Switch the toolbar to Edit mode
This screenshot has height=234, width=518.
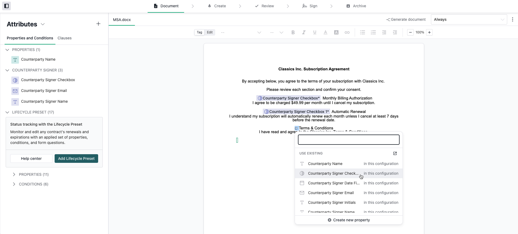[210, 32]
